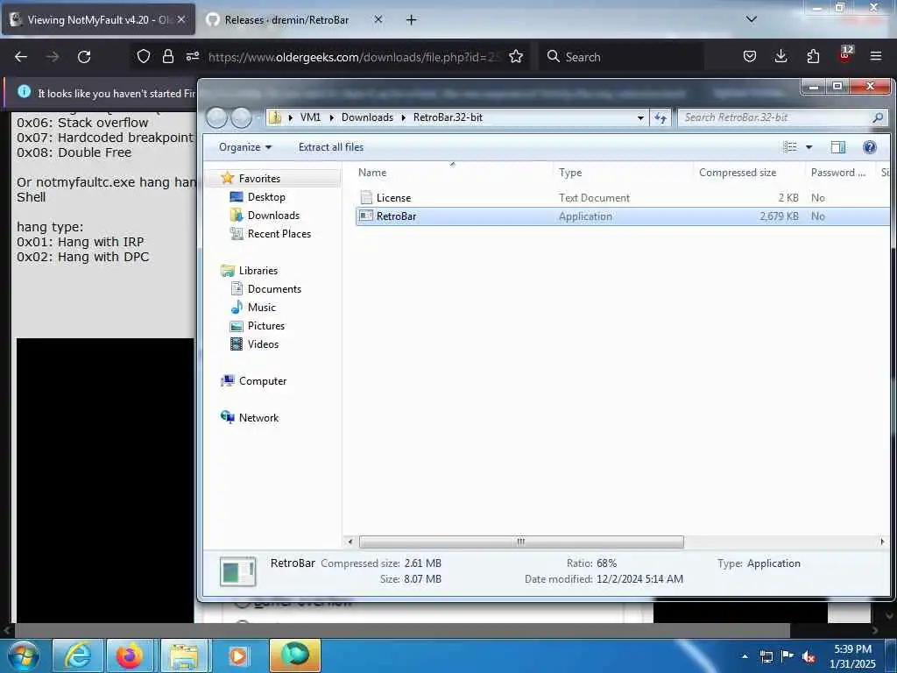The width and height of the screenshot is (897, 673).
Task: Reload the Firefox page
Action: tap(84, 57)
